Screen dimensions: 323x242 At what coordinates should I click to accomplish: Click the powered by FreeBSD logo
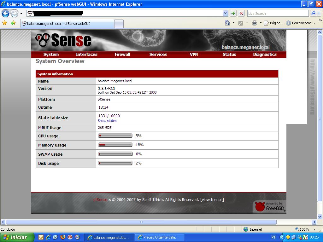[270, 207]
